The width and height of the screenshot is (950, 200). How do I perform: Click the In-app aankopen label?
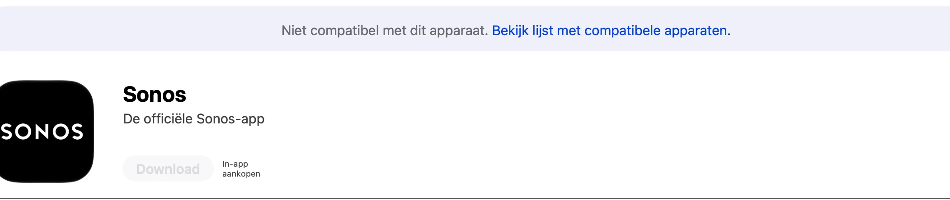(241, 169)
